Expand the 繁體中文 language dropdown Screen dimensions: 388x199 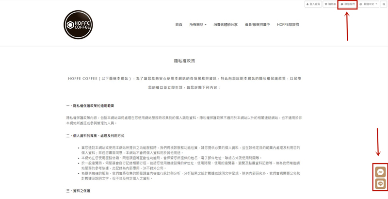click(x=369, y=4)
